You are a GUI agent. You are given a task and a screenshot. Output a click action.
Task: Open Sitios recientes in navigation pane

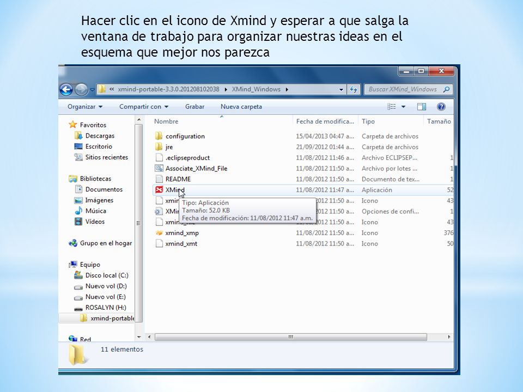pos(107,157)
